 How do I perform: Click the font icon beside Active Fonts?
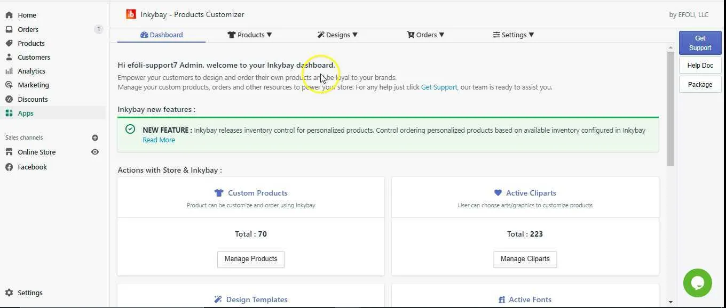[502, 299]
